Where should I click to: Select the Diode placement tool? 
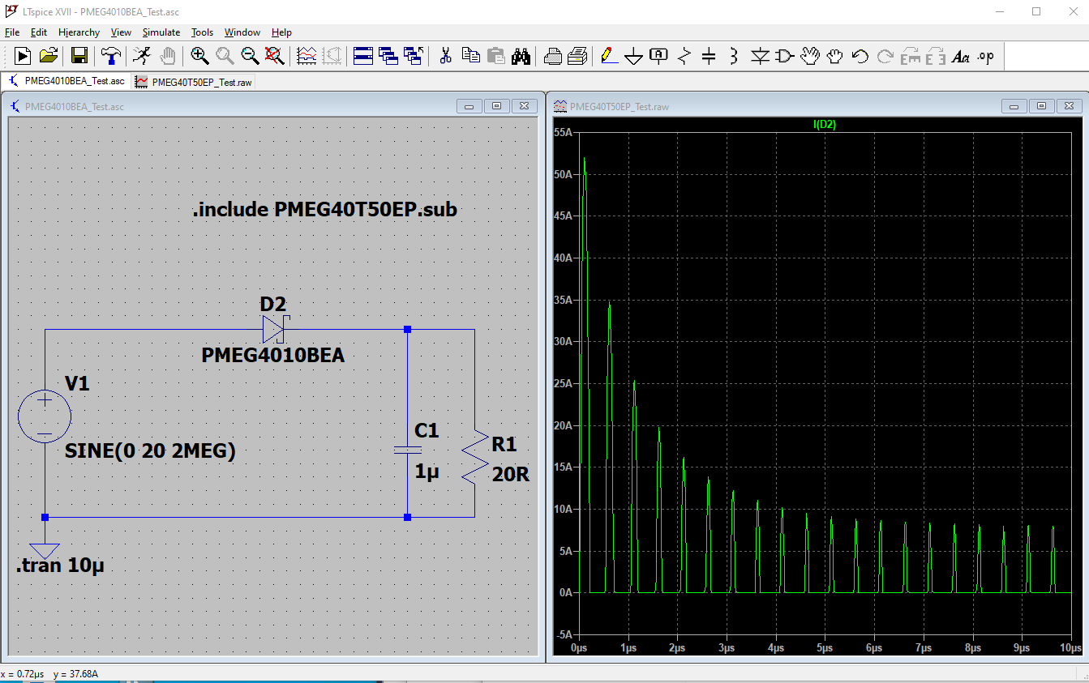click(760, 56)
